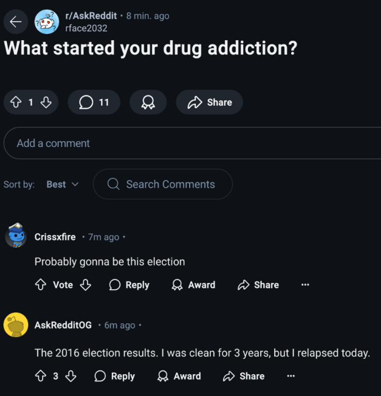Viewport: 381px width, 396px height.
Task: Reply to Crissxfire's comment
Action: 129,285
